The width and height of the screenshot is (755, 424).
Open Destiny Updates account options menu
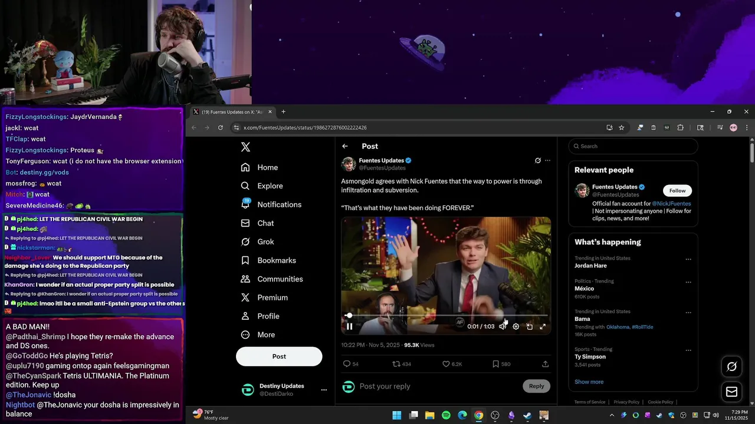[323, 390]
